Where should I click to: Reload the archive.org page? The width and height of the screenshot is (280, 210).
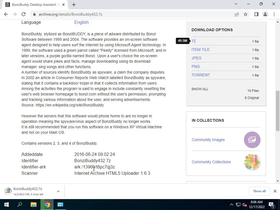[24, 14]
